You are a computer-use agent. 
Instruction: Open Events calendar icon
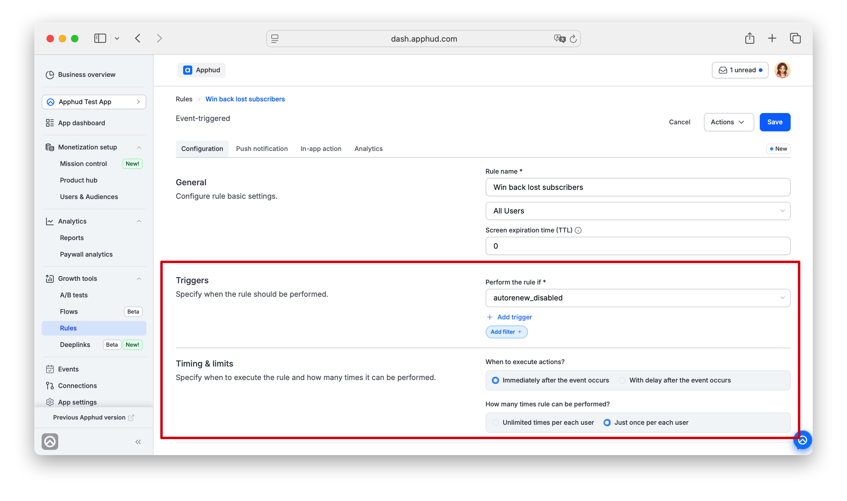point(50,369)
